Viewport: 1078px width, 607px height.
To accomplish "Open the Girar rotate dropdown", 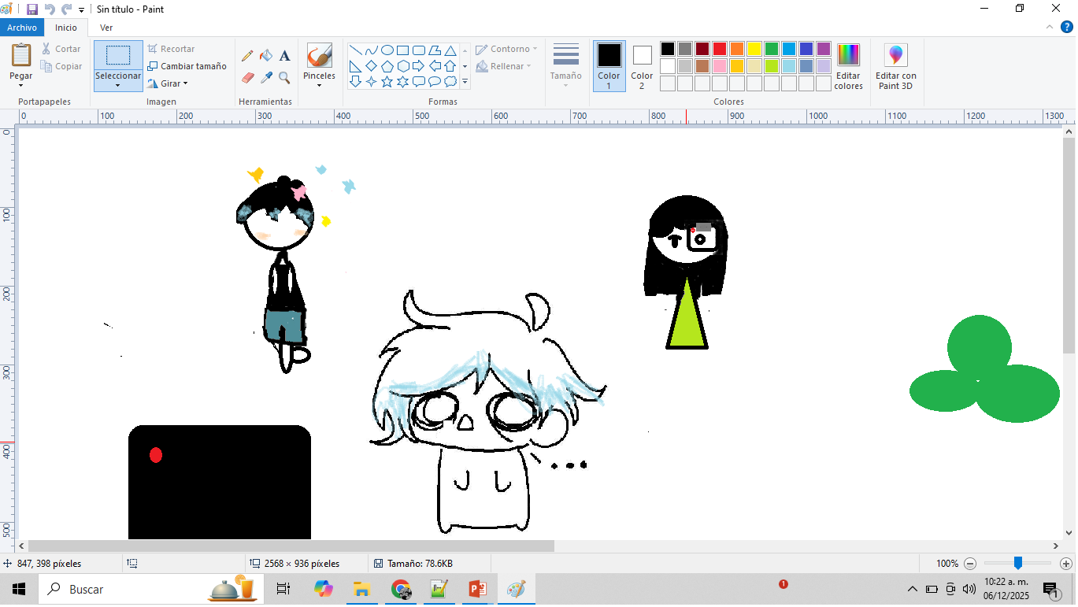I will (168, 83).
